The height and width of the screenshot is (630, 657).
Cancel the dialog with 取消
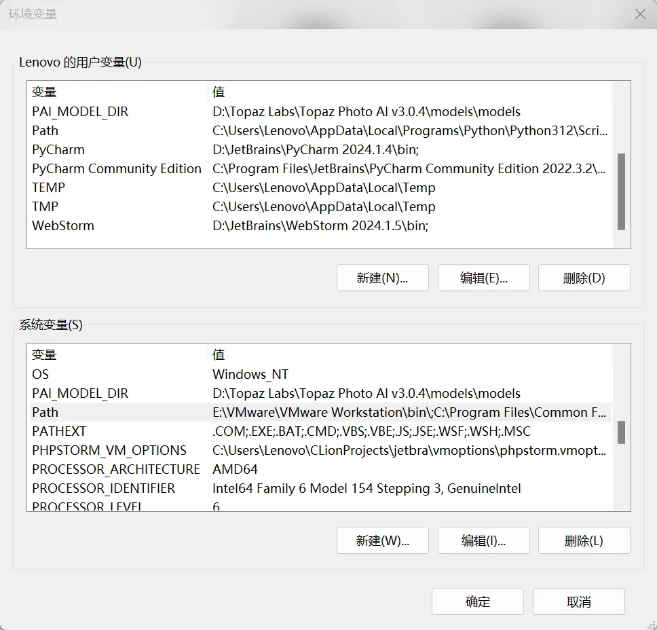coord(578,601)
